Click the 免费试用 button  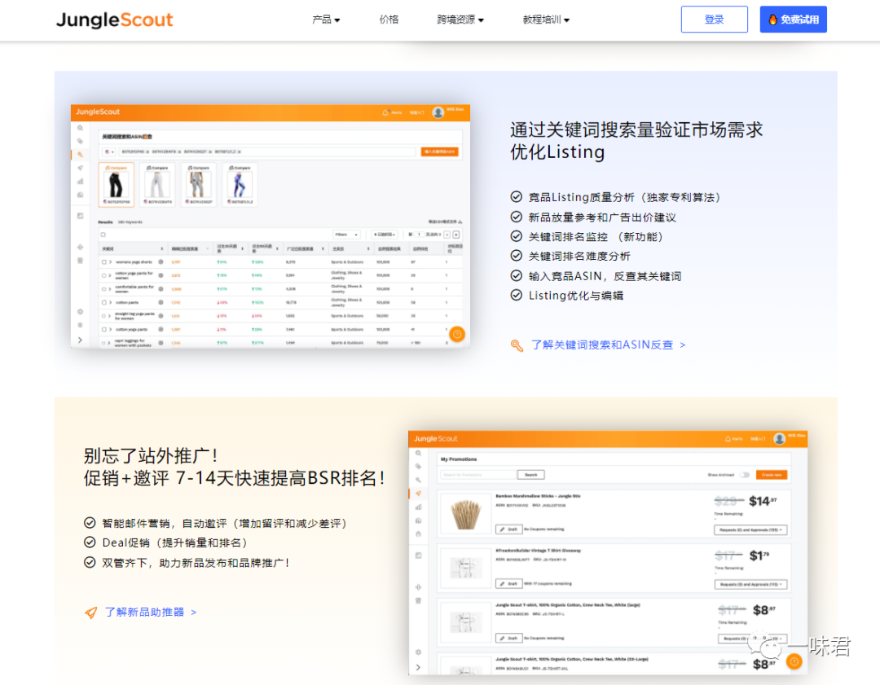[x=793, y=19]
